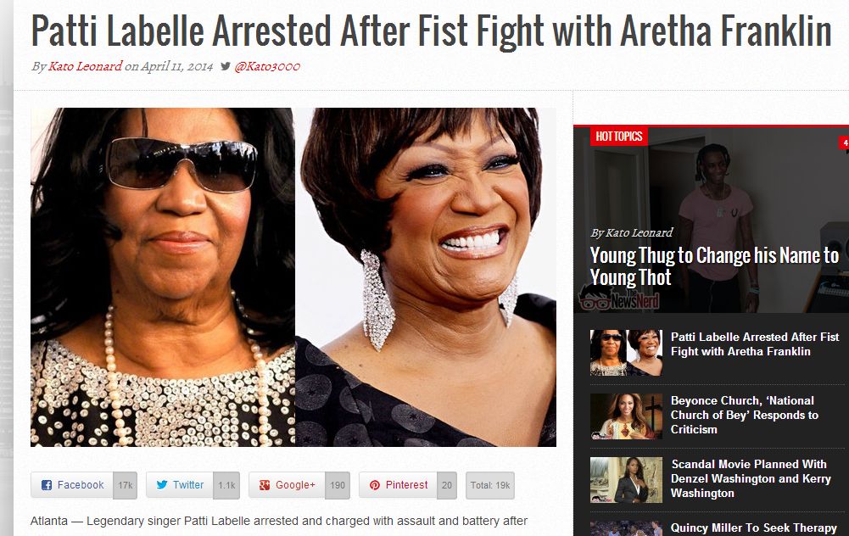Click the NewsNerd logo on featured image
Screen dimensions: 849x536
[619, 298]
